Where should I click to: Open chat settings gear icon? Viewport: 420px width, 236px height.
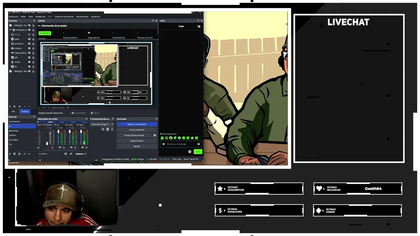190,152
